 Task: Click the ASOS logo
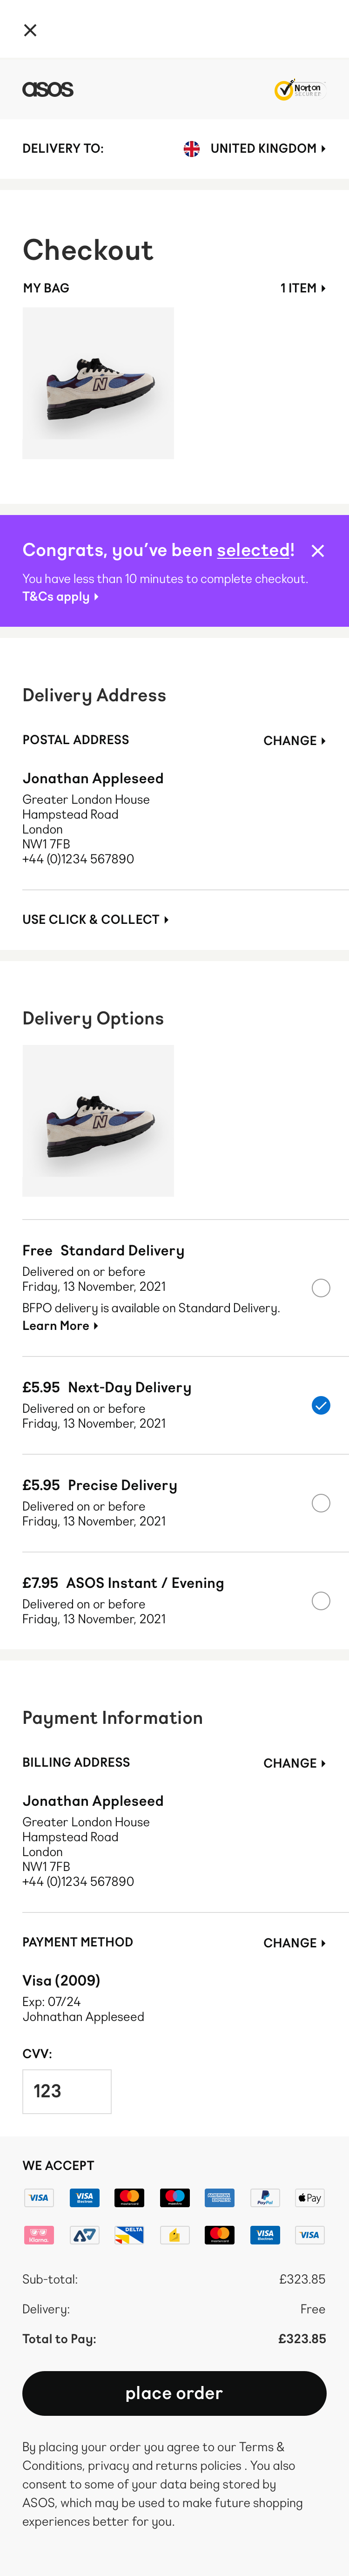coord(48,89)
